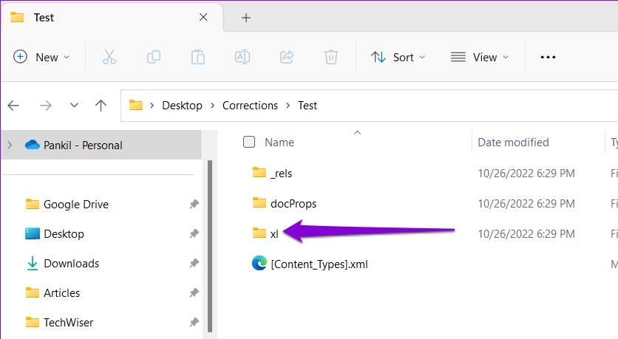Open recent locations dropdown chevron
Image resolution: width=618 pixels, height=339 pixels.
[x=74, y=106]
